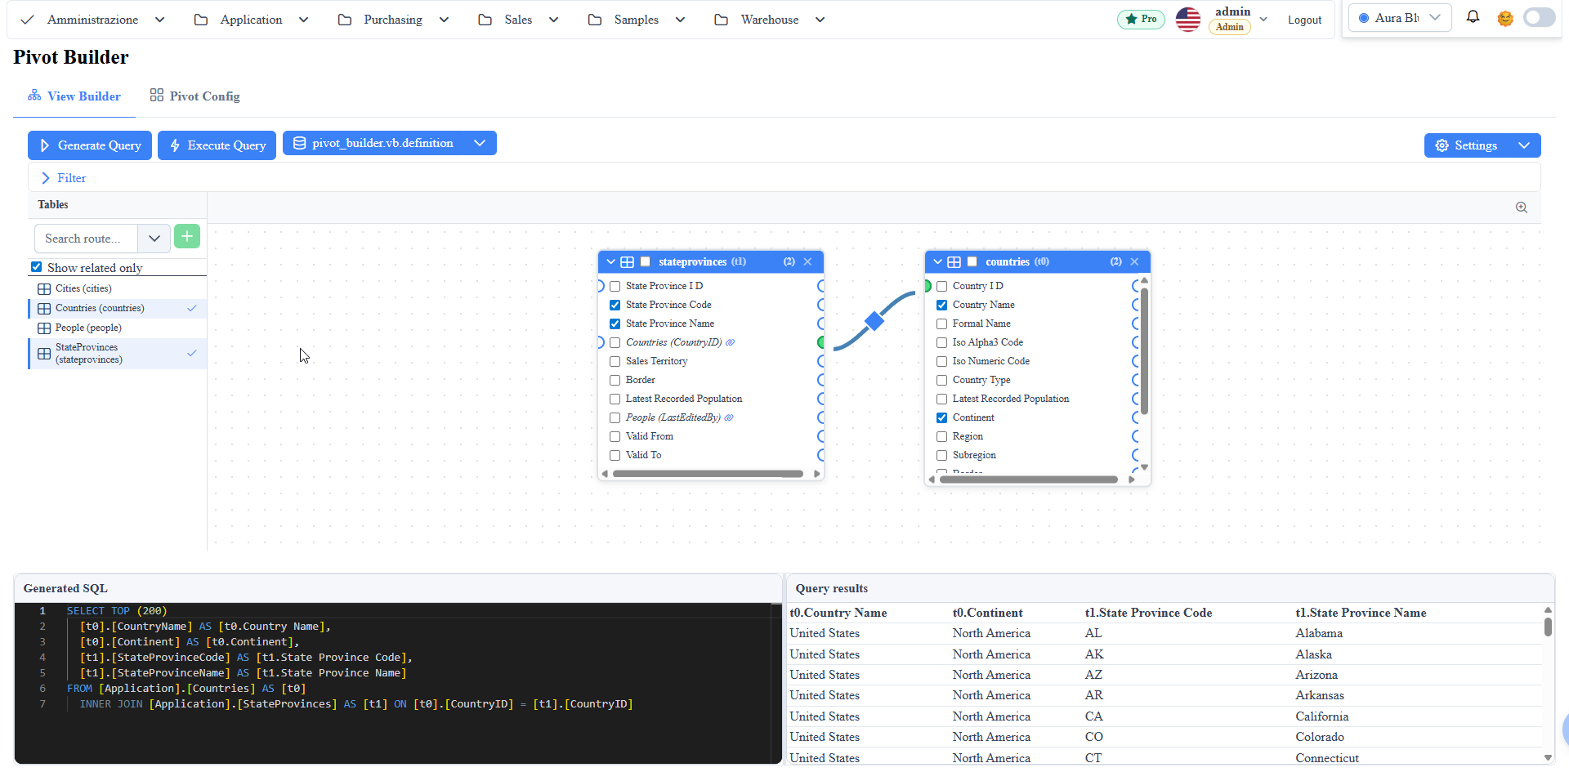1569x772 pixels.
Task: Click the green connector port on Country ID
Action: [x=928, y=286]
